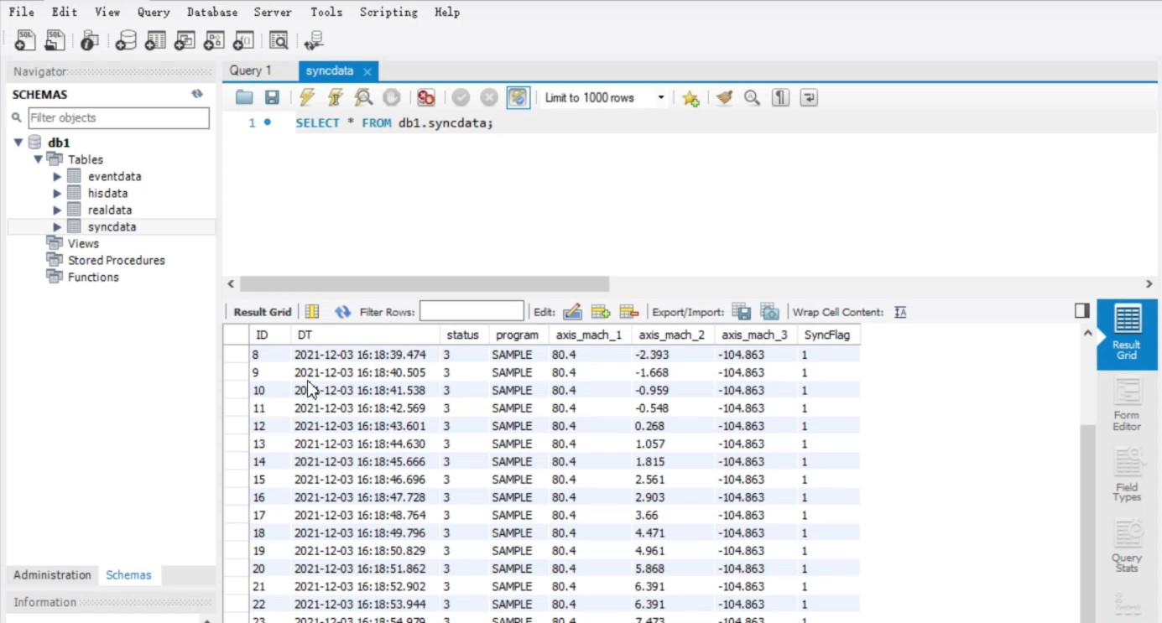
Task: Open Query Stats view
Action: coord(1127,546)
